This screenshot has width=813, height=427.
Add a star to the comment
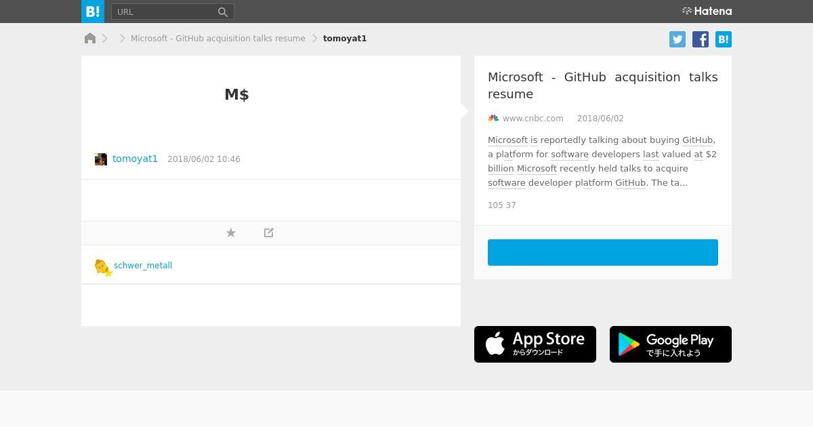click(231, 232)
